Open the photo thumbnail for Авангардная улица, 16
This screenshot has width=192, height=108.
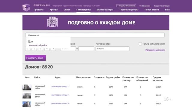point(27,104)
